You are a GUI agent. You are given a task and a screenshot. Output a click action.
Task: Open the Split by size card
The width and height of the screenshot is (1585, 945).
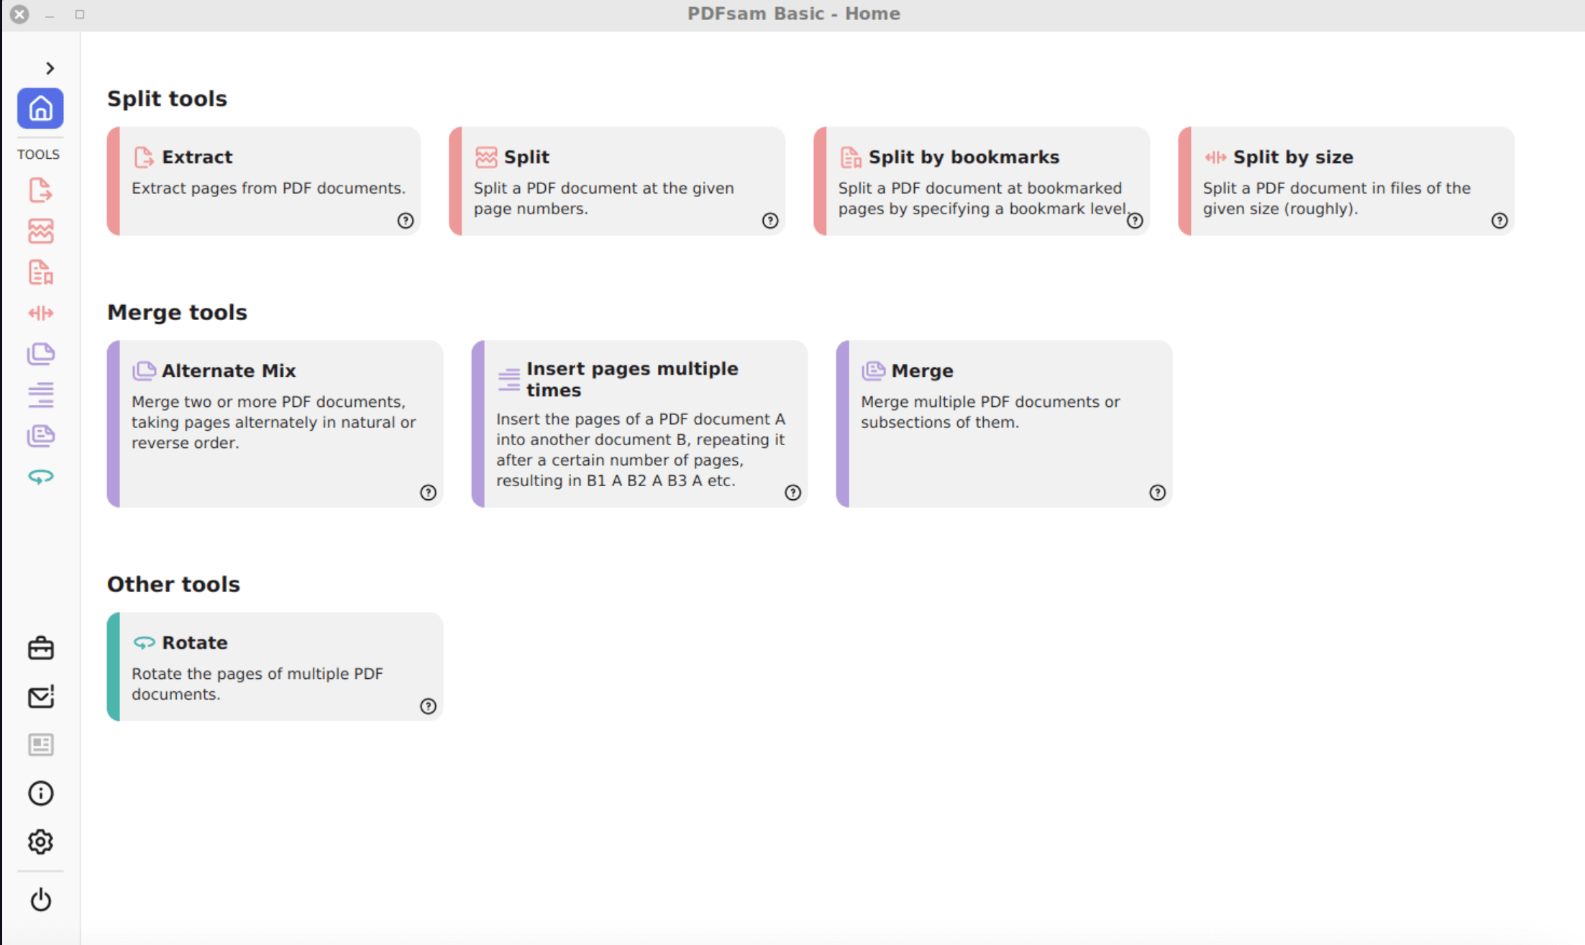pos(1346,181)
